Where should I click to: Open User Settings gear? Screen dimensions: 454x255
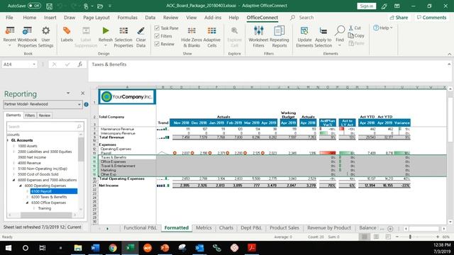tap(45, 30)
